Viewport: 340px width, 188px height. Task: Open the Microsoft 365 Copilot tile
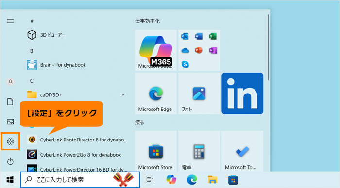tap(156, 50)
